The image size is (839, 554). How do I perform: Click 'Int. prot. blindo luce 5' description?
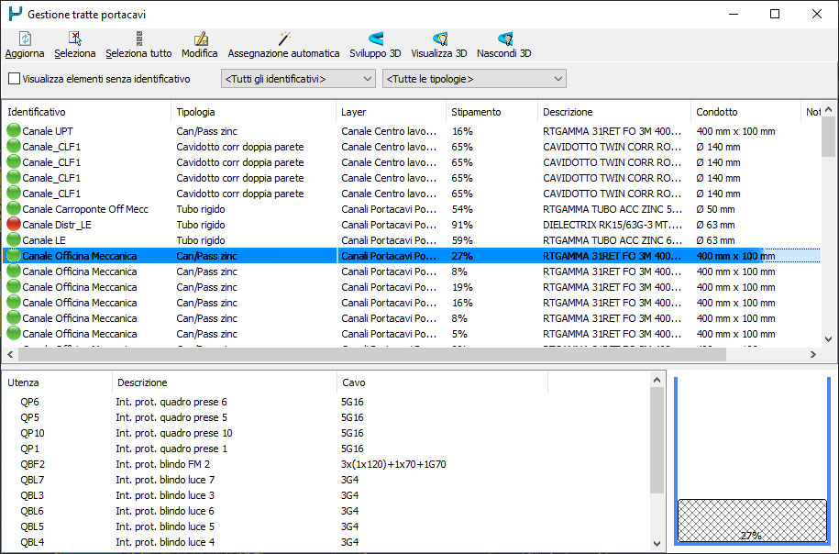(165, 526)
